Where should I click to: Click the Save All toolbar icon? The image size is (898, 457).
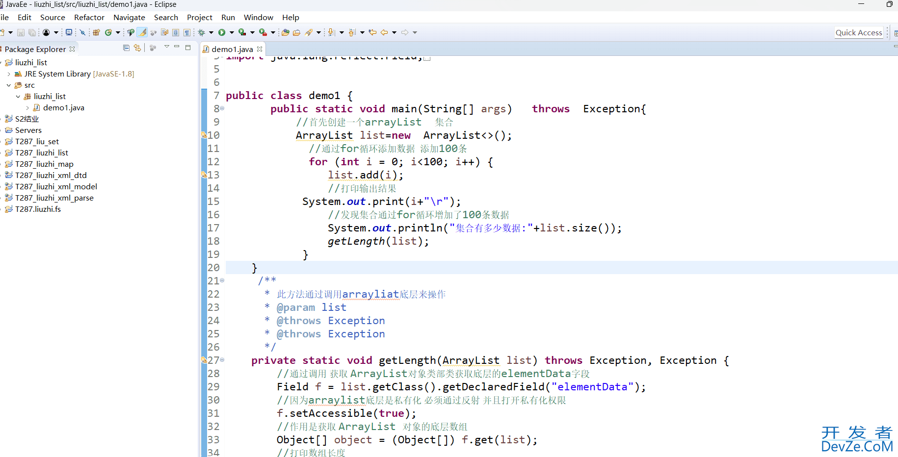tap(32, 32)
